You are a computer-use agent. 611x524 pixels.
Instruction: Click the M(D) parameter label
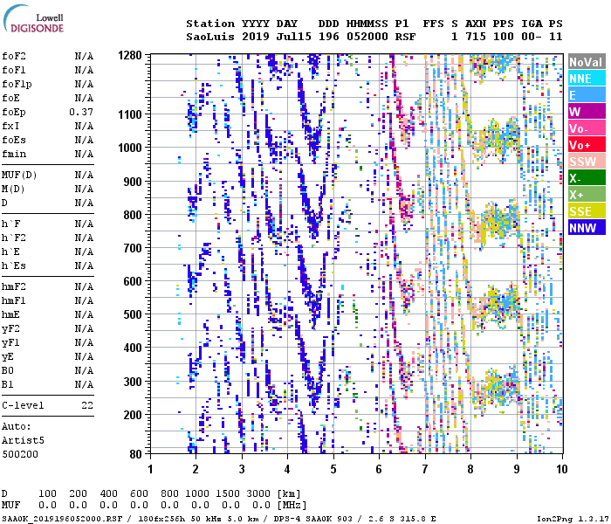(13, 189)
